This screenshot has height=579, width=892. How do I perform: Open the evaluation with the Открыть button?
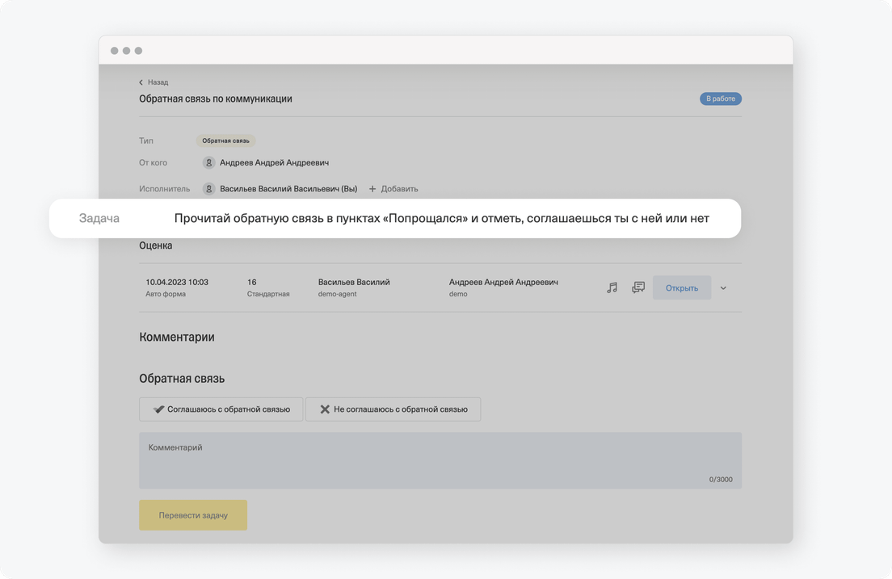click(x=681, y=287)
